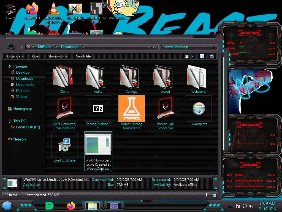282x212 pixels.
Task: Open the redist folder
Action: 98,79
